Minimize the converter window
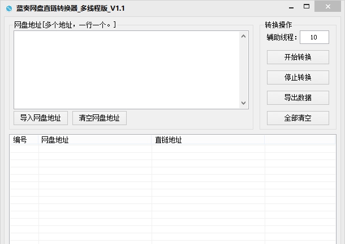The image size is (345, 244). [x=291, y=7]
